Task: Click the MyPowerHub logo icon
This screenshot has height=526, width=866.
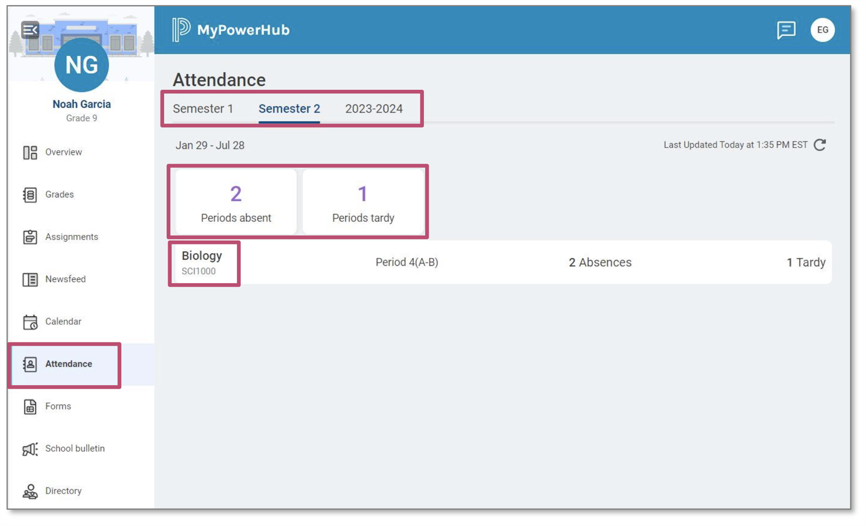Action: coord(181,30)
